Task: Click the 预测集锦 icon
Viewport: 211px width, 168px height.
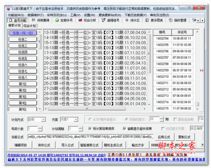Action: click(33, 20)
